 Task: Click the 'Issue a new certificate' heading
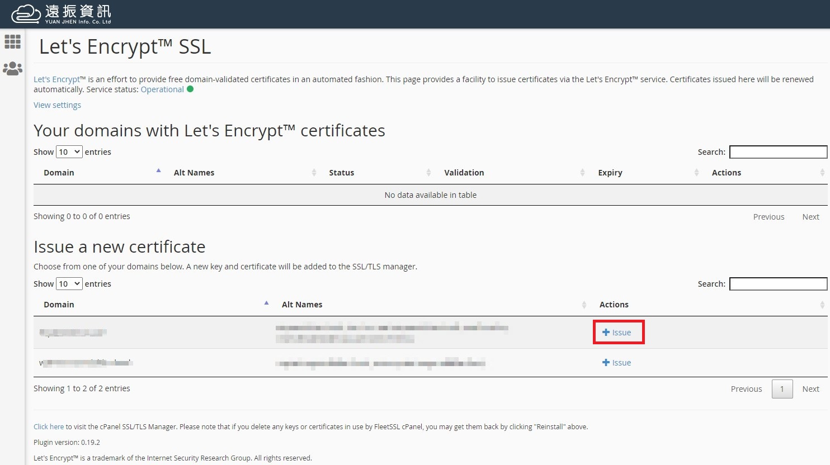click(x=119, y=246)
